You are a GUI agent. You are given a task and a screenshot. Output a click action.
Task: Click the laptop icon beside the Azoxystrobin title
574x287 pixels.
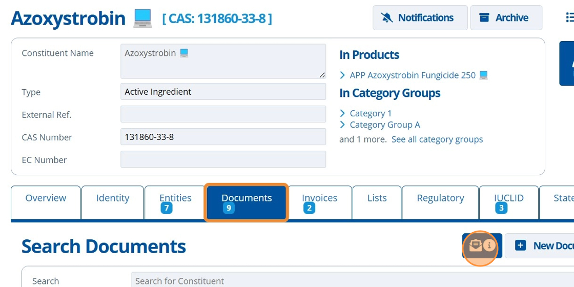pos(142,18)
